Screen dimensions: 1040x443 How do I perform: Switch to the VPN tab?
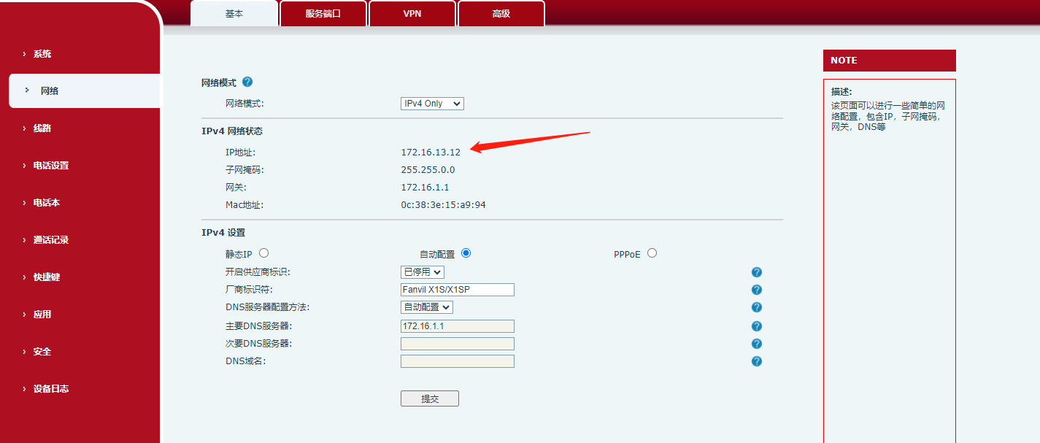412,14
